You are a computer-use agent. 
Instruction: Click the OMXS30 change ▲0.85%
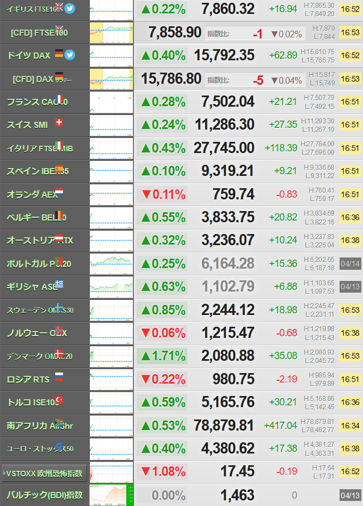point(163,310)
